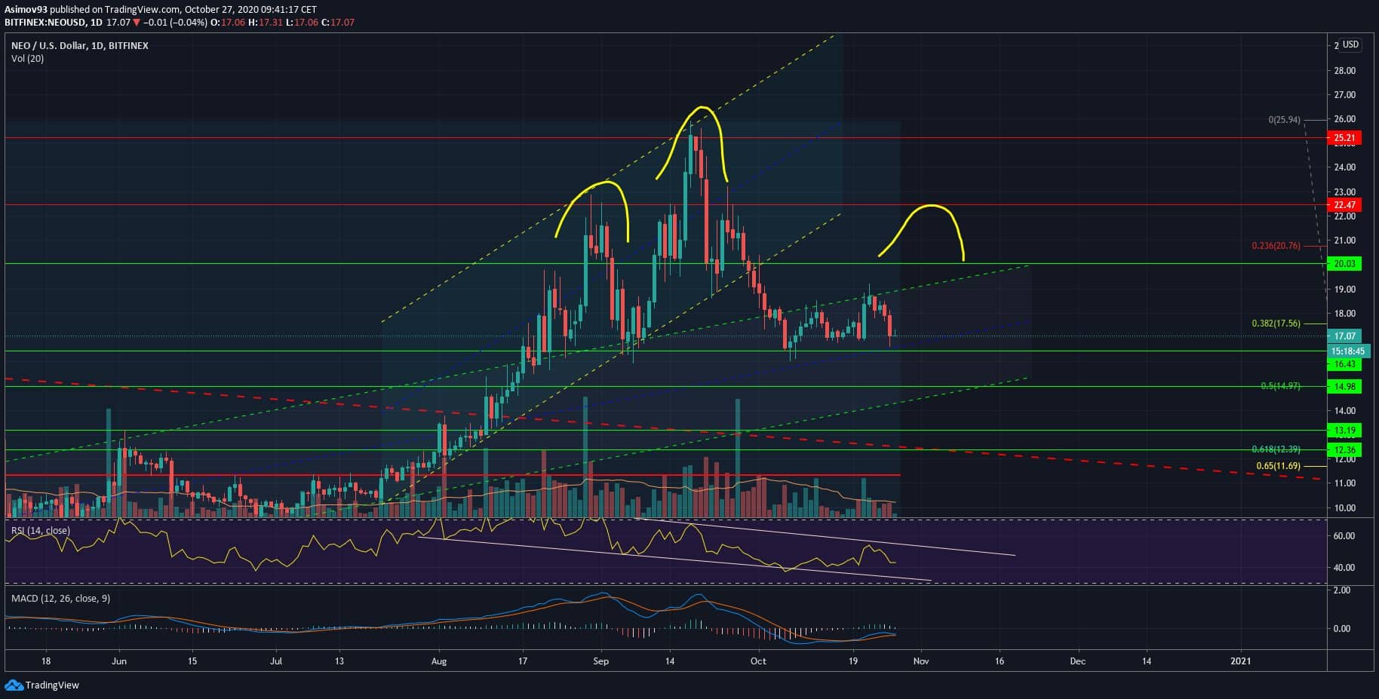Select the RSI (14, close) indicator label

(x=41, y=531)
